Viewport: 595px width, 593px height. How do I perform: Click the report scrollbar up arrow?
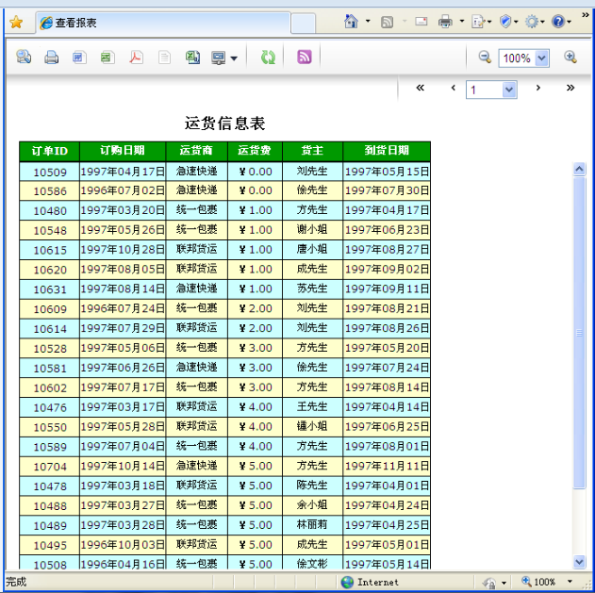pos(579,169)
